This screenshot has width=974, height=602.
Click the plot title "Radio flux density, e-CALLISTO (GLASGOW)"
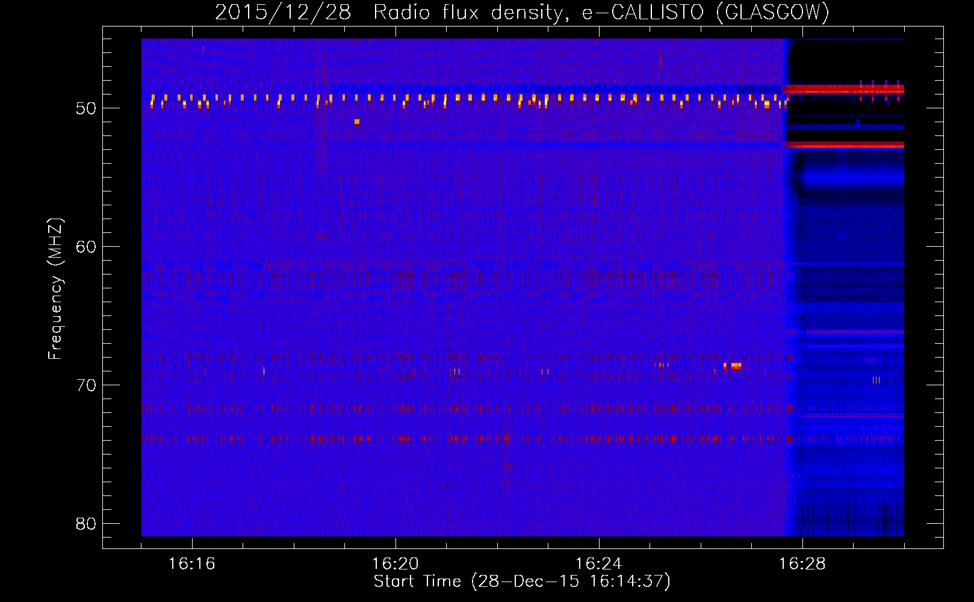(x=601, y=13)
